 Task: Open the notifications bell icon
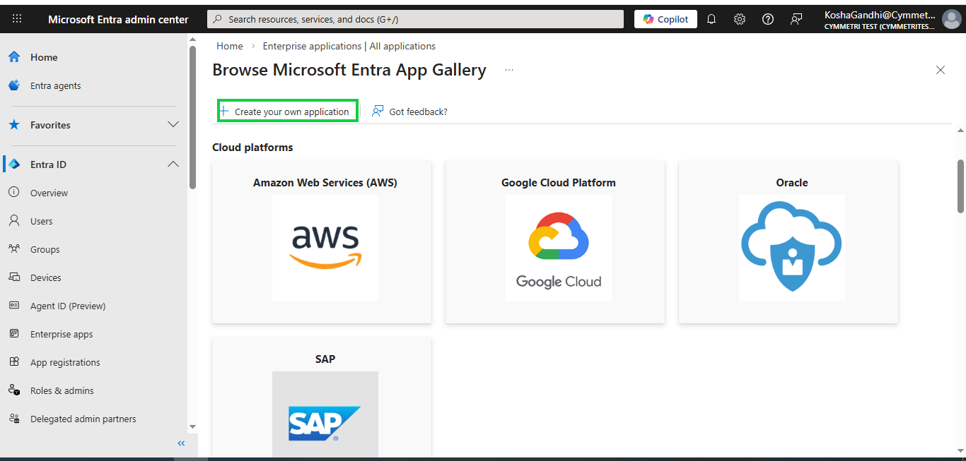(x=711, y=19)
